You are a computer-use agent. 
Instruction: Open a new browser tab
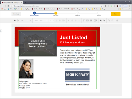[x=25, y=3]
